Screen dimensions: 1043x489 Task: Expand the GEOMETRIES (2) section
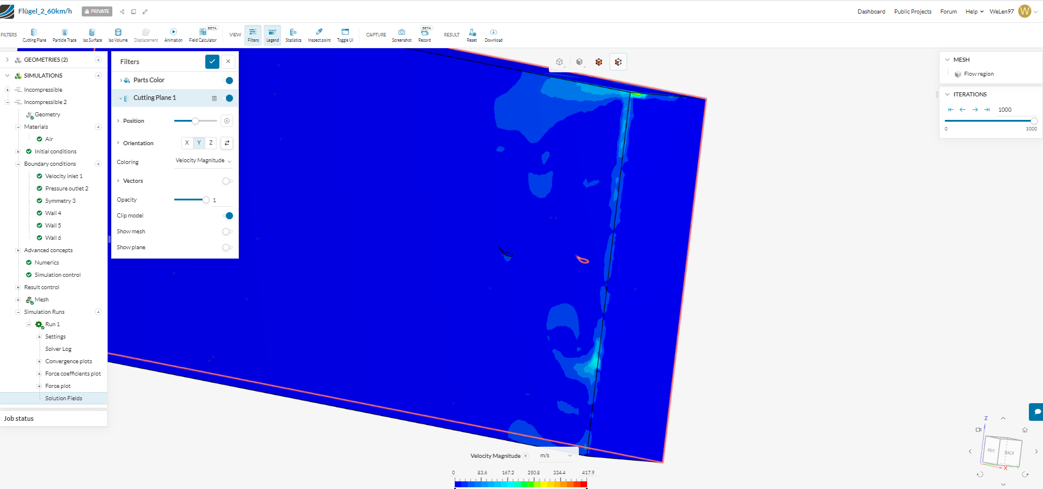[x=7, y=60]
